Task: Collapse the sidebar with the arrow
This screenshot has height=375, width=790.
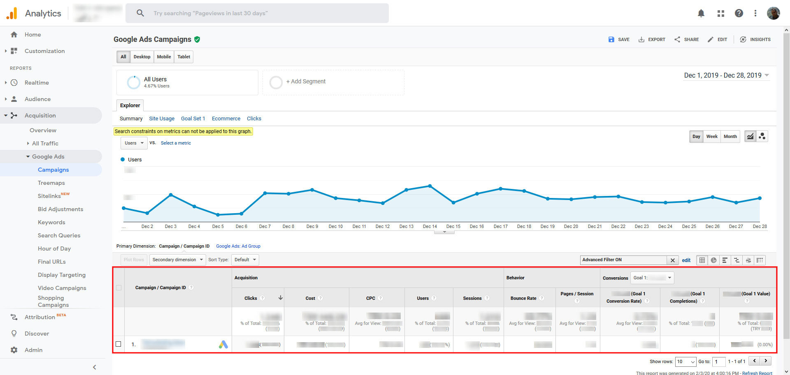Action: 94,367
